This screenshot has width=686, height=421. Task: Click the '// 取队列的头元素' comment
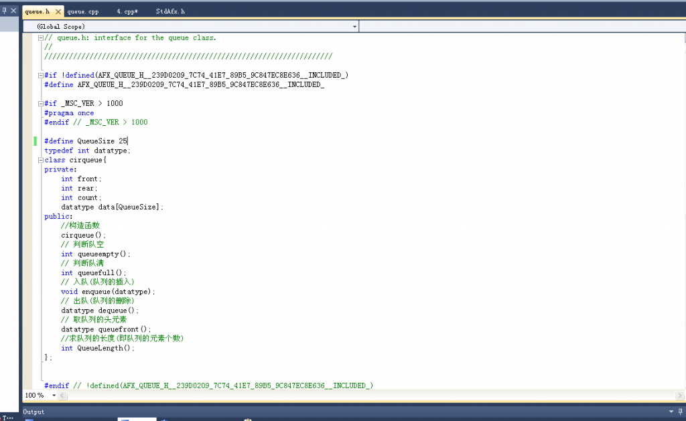click(94, 319)
